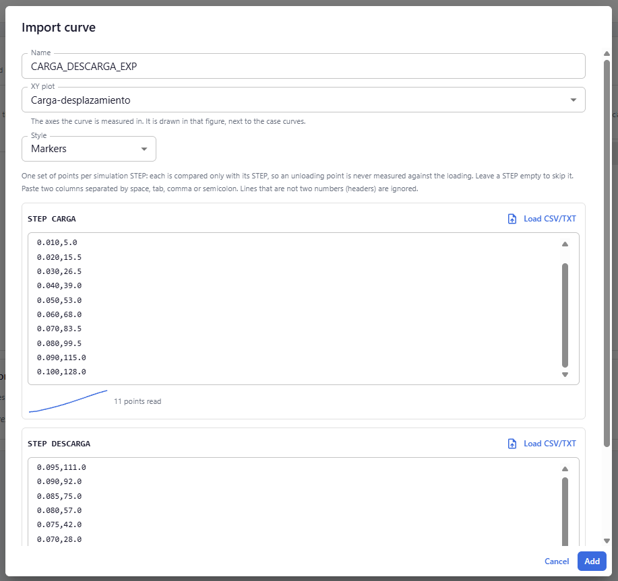Click the dialog's main scrollbar up arrow
This screenshot has width=618, height=581.
(x=607, y=54)
